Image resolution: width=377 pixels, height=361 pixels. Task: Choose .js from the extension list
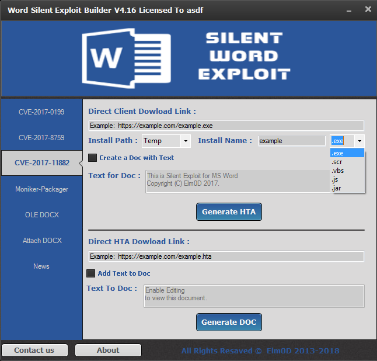pos(347,179)
